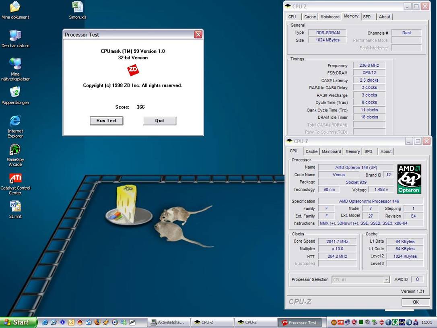
Task: Open About tab in lower CPU-Z window
Action: click(x=386, y=152)
